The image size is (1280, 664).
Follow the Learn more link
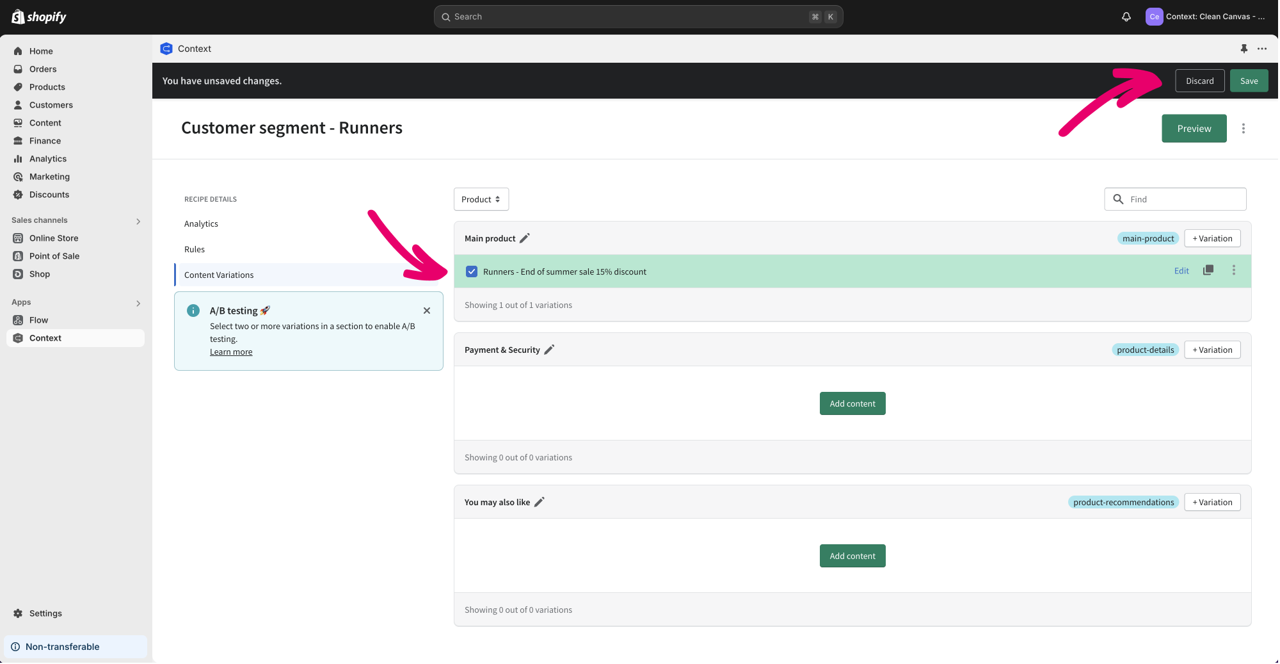click(x=231, y=352)
